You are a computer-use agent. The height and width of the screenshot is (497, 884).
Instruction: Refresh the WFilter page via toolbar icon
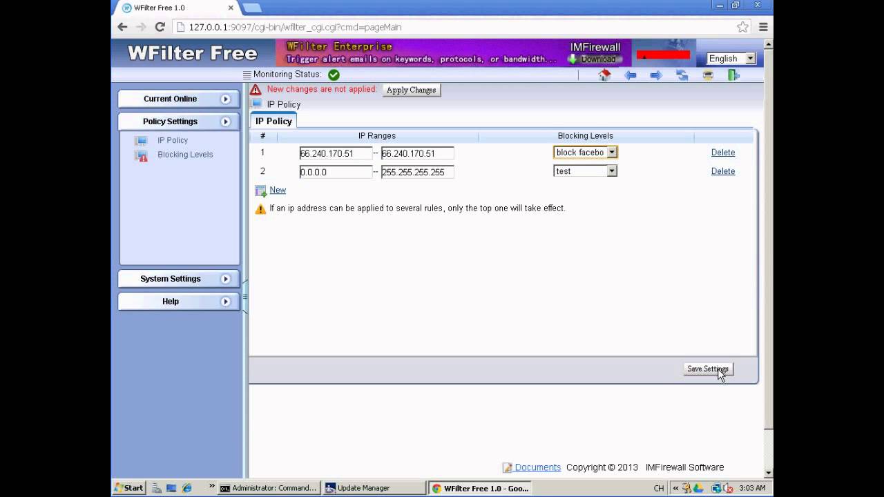[682, 75]
